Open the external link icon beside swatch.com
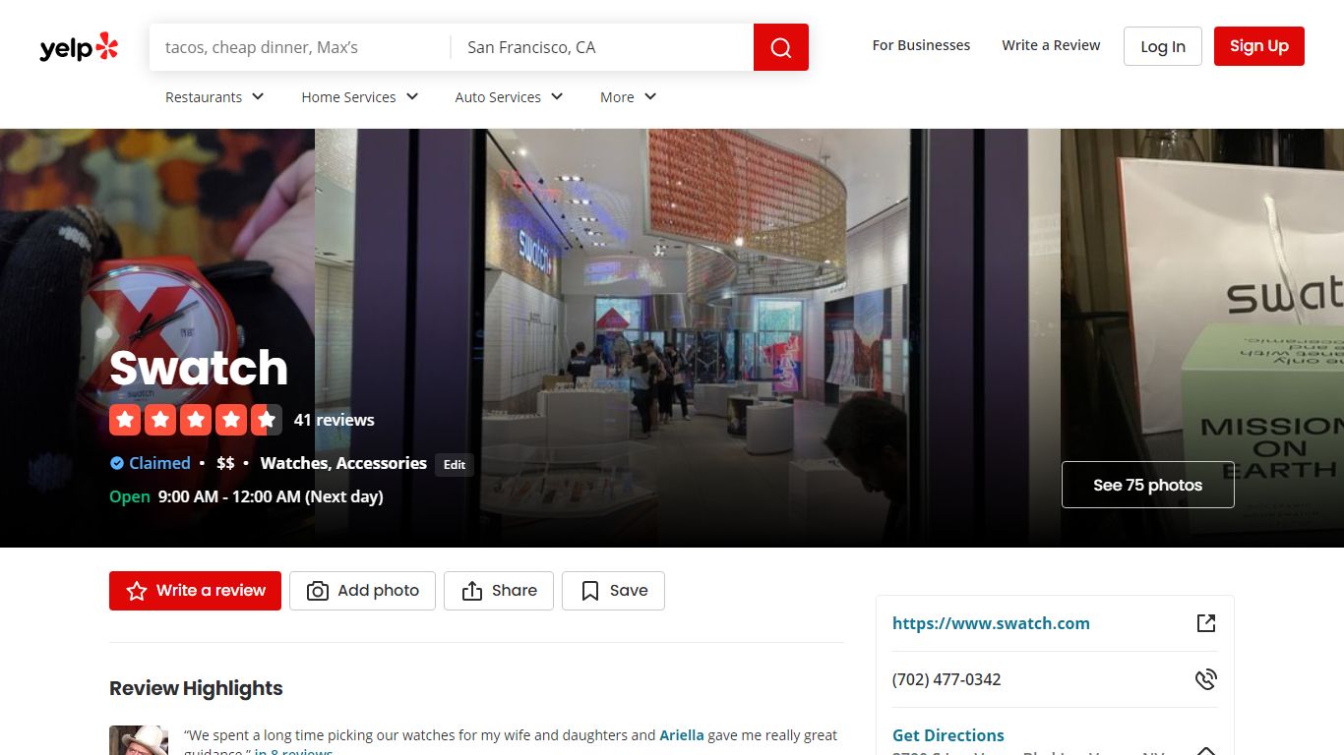 click(x=1206, y=623)
